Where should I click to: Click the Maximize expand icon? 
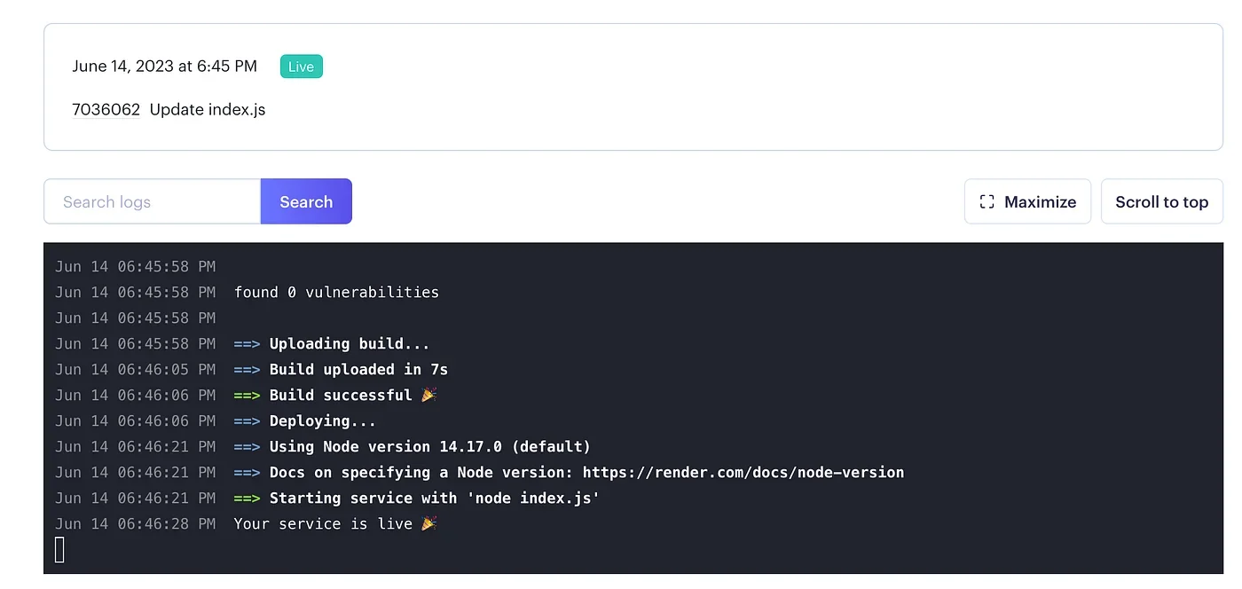(x=987, y=202)
